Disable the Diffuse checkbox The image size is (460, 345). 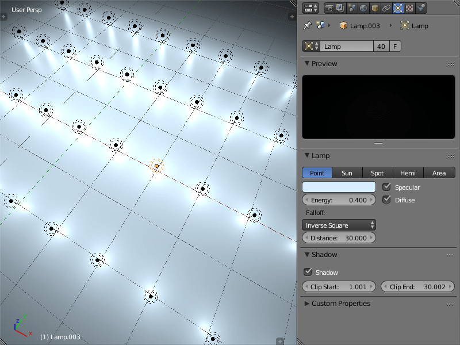point(387,200)
